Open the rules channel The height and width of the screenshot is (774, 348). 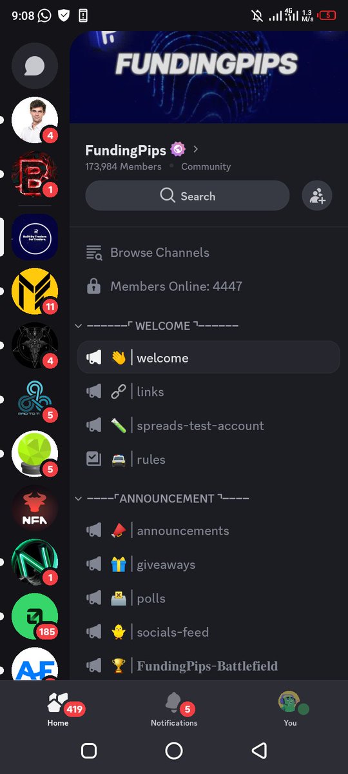(208, 459)
